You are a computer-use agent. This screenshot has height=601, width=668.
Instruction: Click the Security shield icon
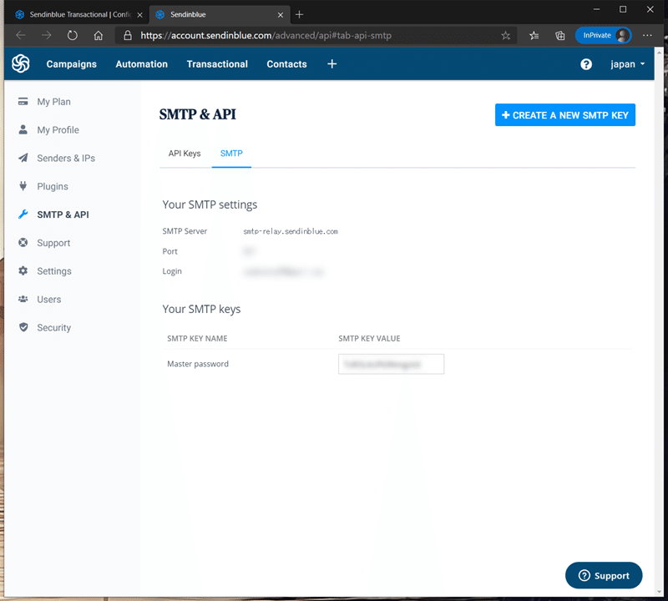pos(23,327)
